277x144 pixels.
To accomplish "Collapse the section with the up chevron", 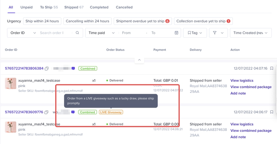I will coord(139,60).
